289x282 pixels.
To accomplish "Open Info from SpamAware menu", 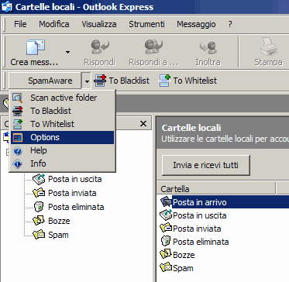I will coord(62,163).
